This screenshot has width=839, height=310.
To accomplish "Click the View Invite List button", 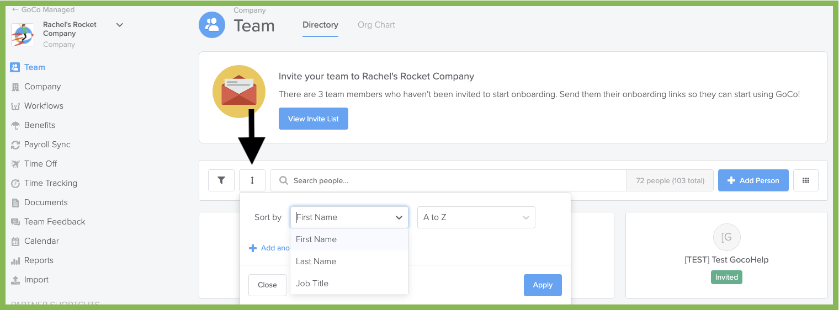I will [314, 119].
